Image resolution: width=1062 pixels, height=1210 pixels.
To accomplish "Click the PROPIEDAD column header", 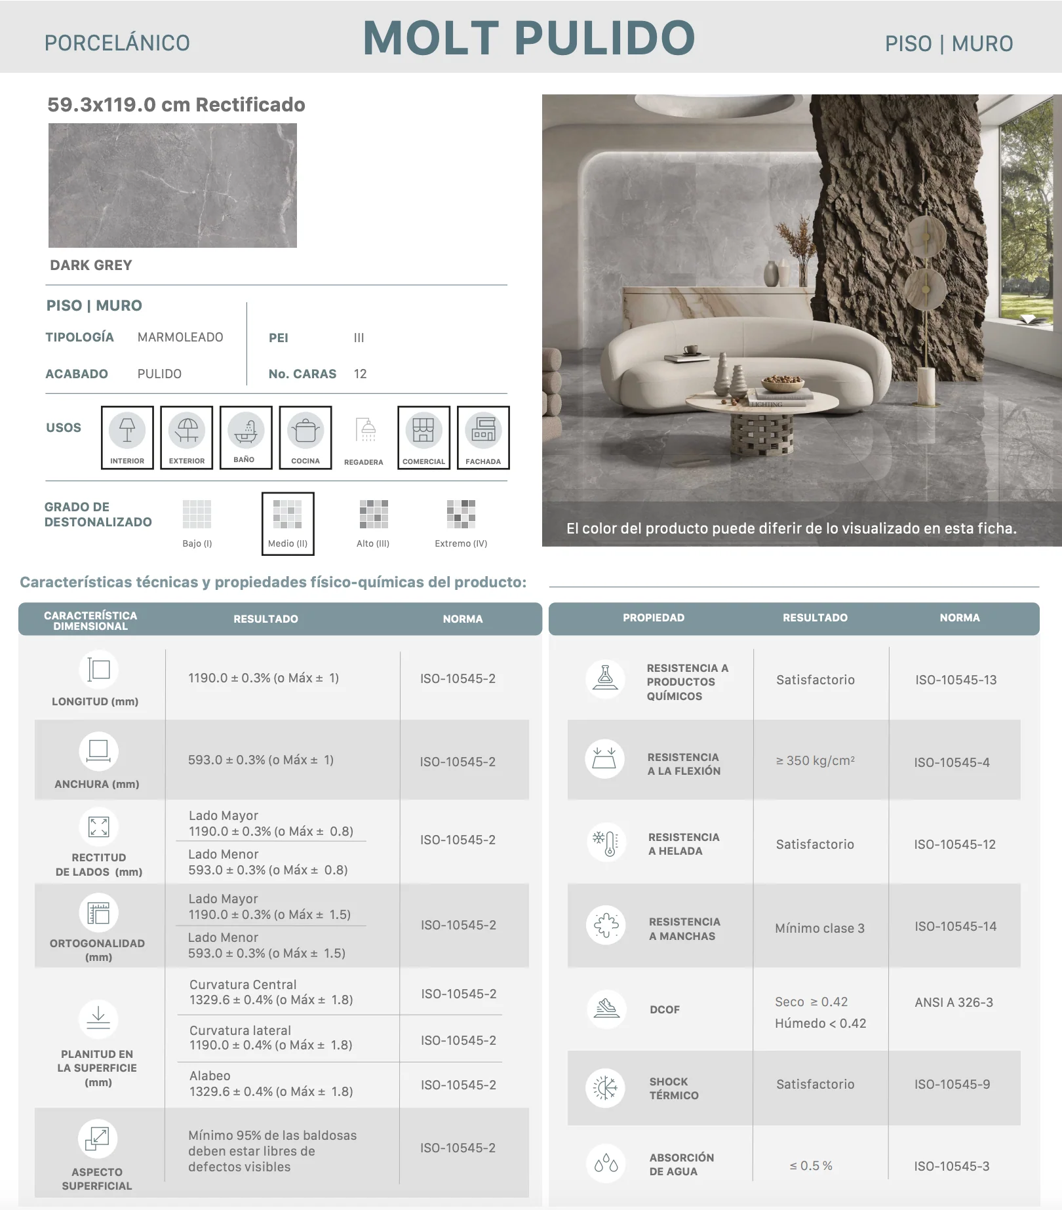I will [654, 617].
